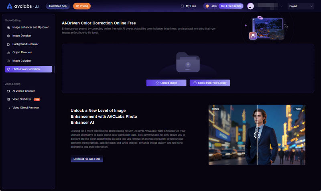
Task: Select Video Object Remover in sidebar
Action: 26,108
